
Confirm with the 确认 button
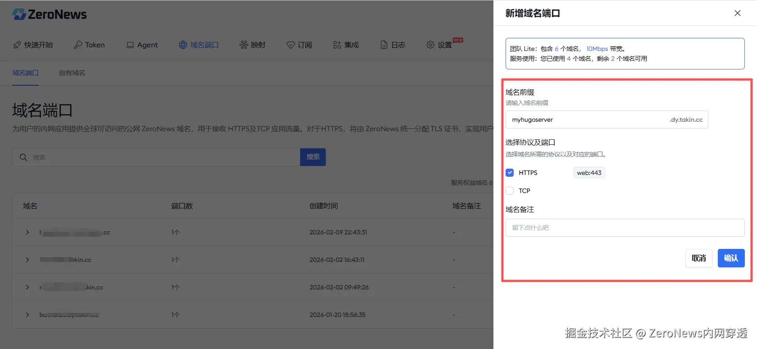[x=731, y=258]
